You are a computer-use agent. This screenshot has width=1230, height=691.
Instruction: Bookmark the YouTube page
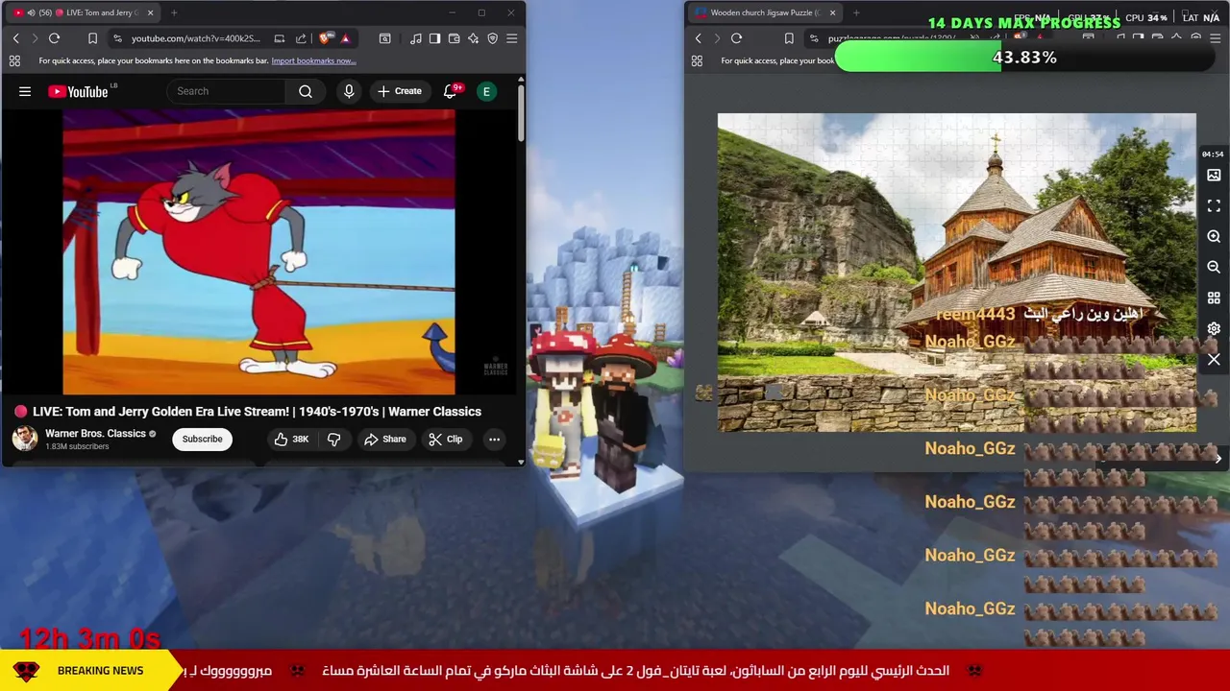coord(92,38)
